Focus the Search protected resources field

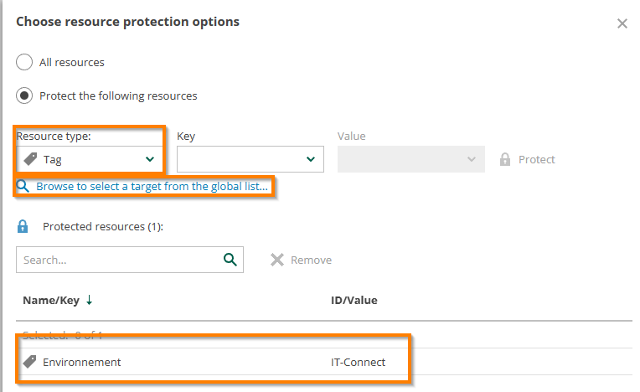(x=117, y=260)
